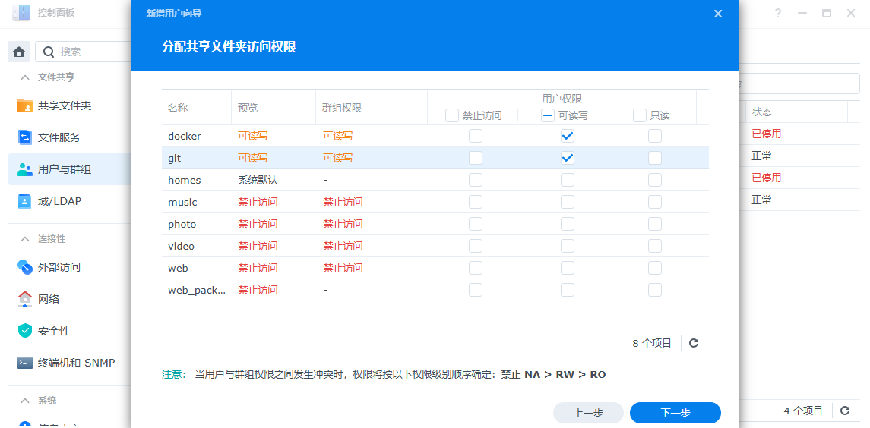The height and width of the screenshot is (428, 870).
Task: Click the 域/LDAP sidebar icon
Action: click(25, 201)
